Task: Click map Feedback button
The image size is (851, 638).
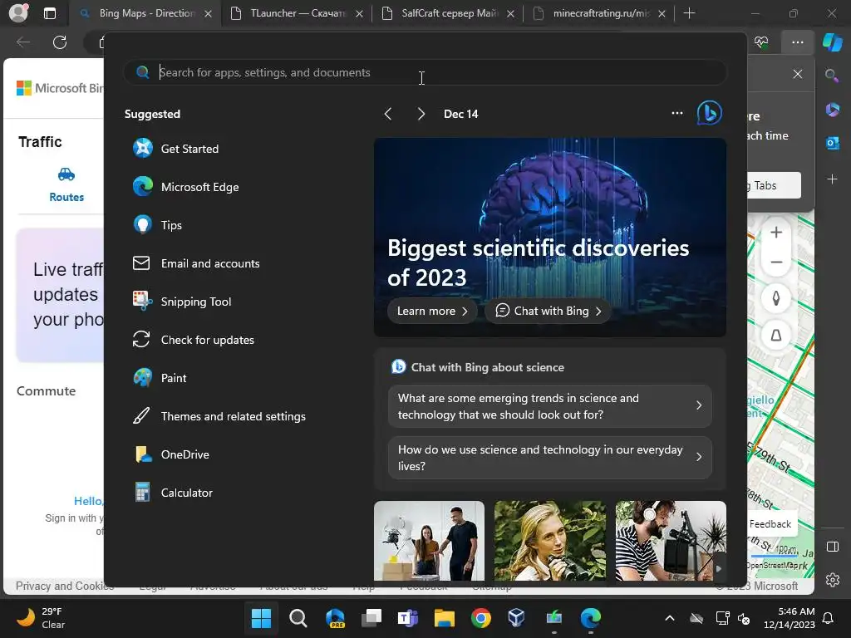Action: (770, 524)
